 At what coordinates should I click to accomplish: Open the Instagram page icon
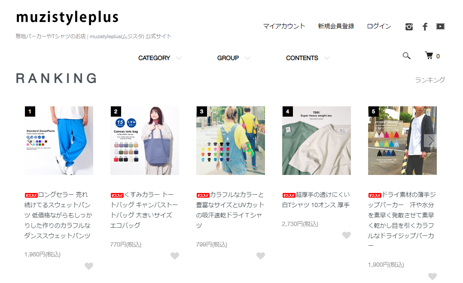pos(409,27)
